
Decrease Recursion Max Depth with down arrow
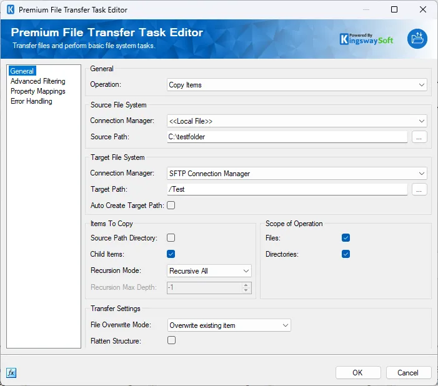coord(246,290)
